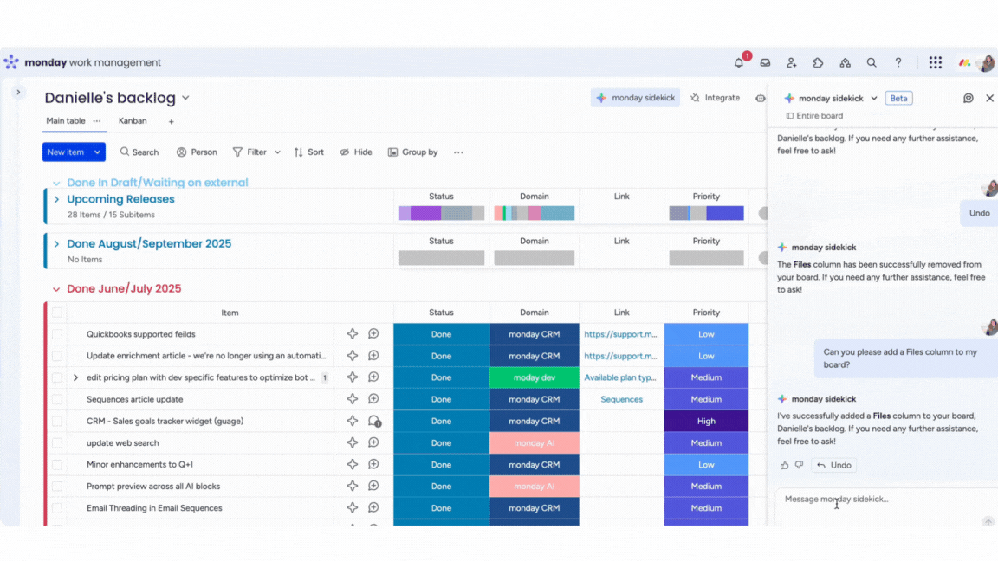
Task: Click the monday work management logo
Action: [83, 62]
